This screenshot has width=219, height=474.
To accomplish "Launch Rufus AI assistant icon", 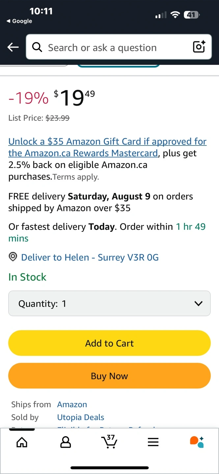I will (197, 442).
